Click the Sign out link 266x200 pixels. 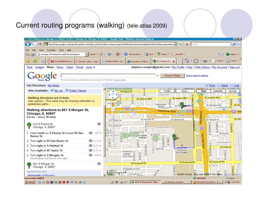click(235, 67)
